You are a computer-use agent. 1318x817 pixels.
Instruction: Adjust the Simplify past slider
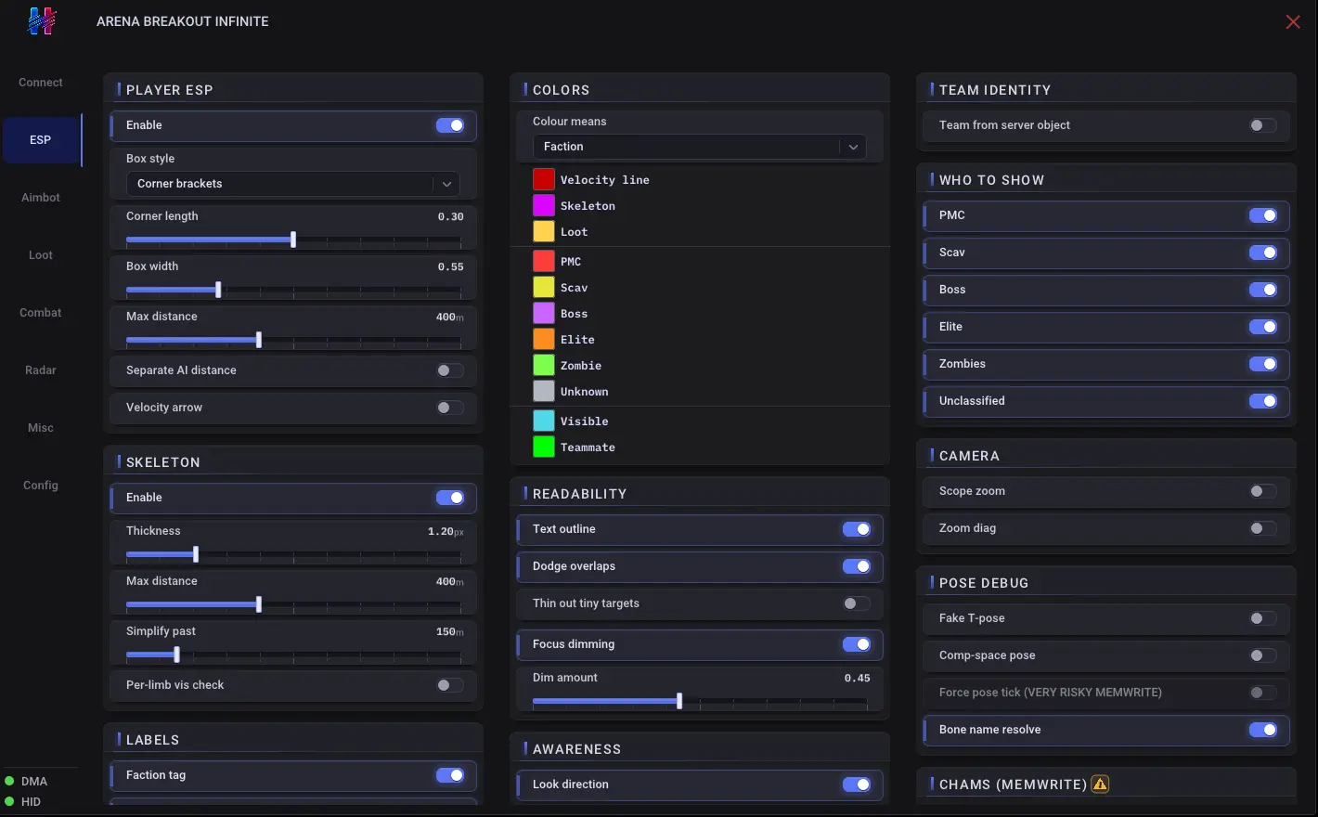point(293,655)
